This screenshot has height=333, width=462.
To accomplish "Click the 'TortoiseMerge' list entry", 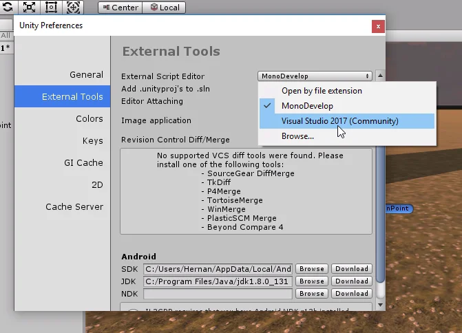I will tap(235, 200).
